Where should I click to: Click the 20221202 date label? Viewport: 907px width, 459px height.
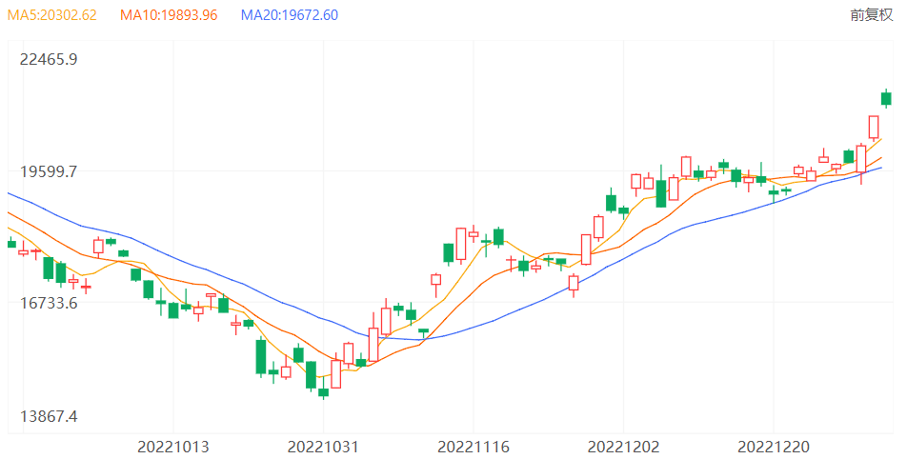(x=623, y=447)
